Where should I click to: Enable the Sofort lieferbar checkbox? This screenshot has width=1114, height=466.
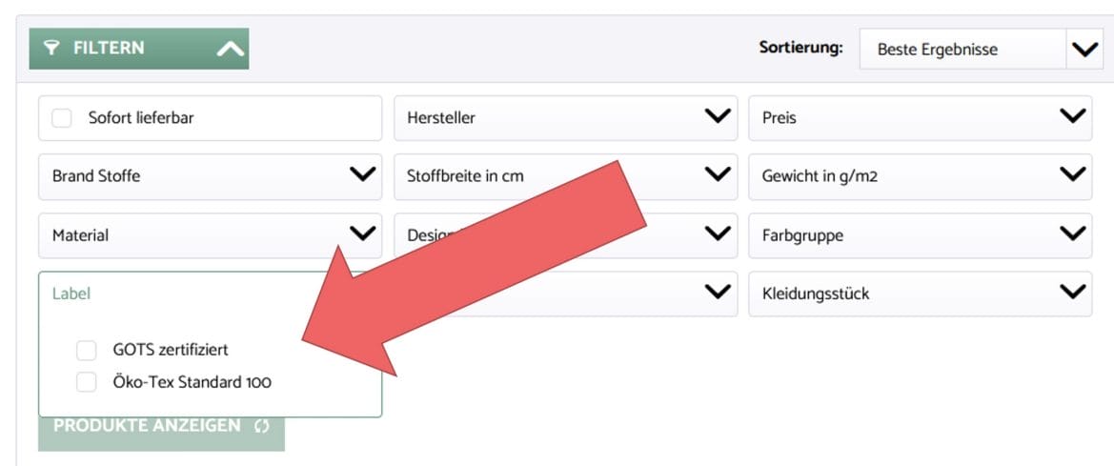click(62, 118)
